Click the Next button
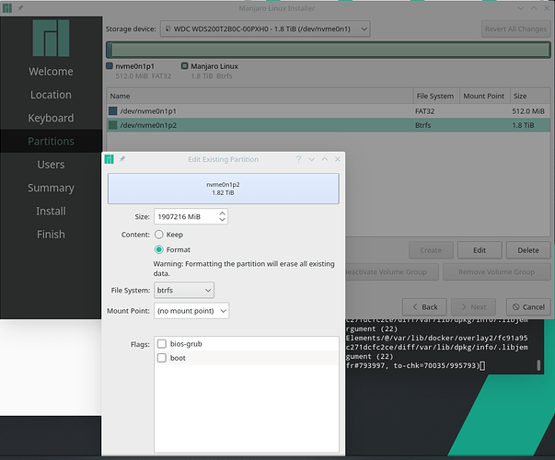This screenshot has width=555, height=460. click(x=473, y=306)
